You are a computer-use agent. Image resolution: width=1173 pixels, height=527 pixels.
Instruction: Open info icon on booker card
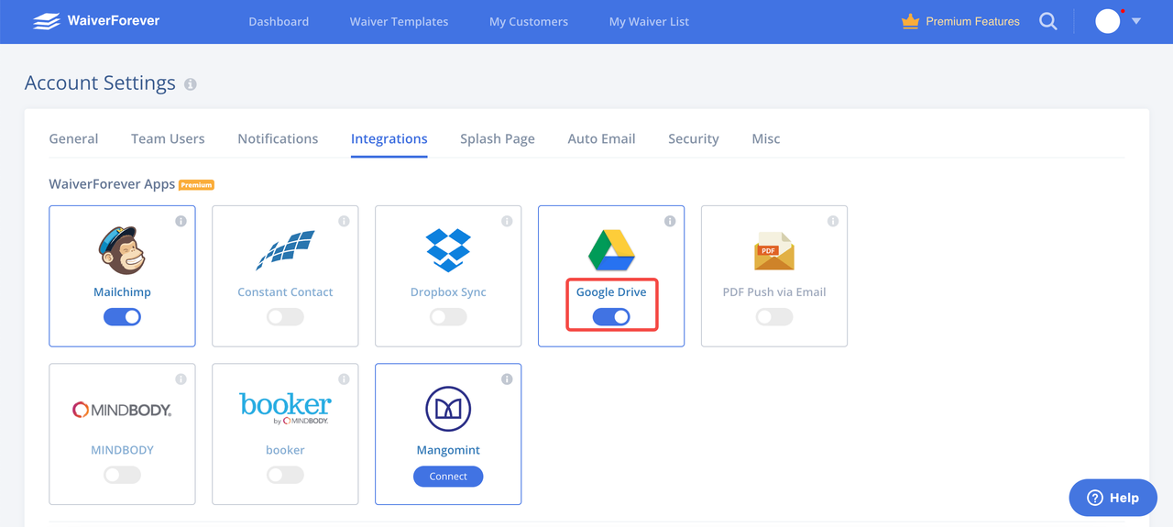pos(344,379)
